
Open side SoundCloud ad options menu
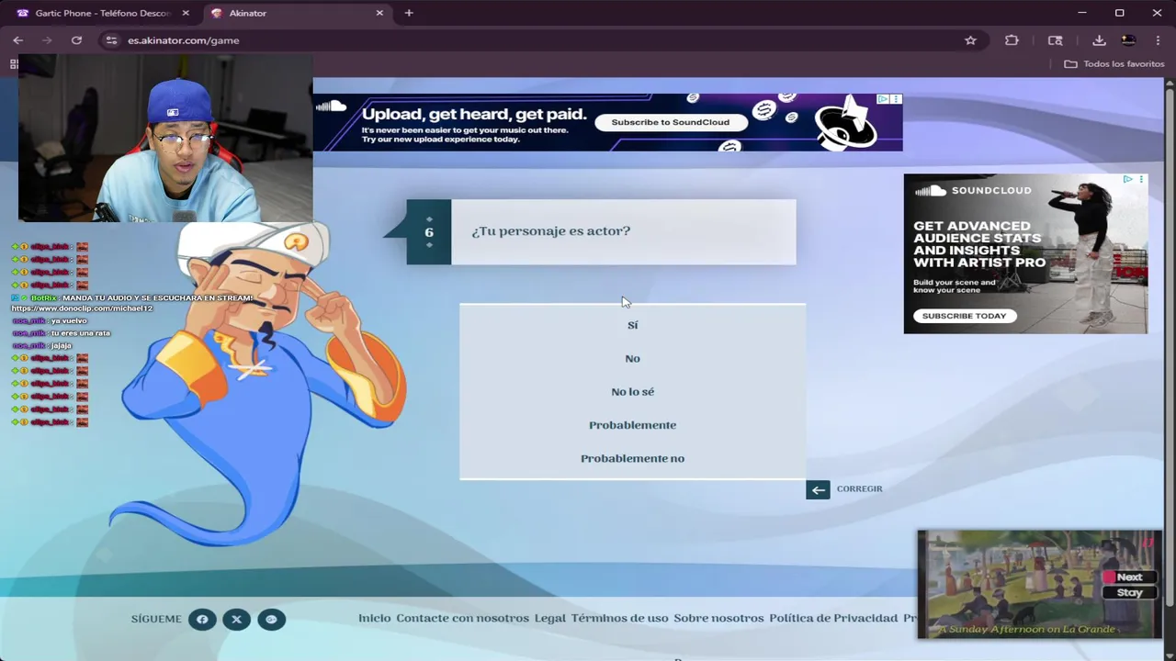tap(1141, 179)
